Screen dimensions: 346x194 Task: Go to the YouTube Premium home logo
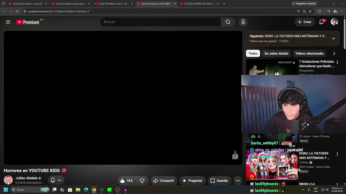coord(28,22)
